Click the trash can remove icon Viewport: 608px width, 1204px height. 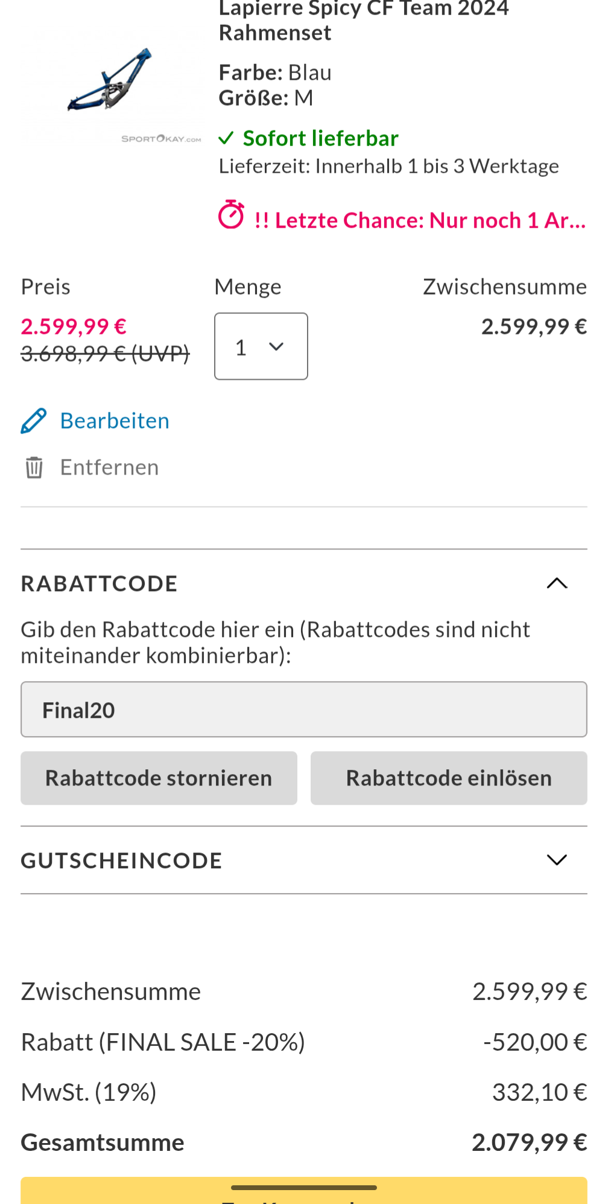pos(34,467)
